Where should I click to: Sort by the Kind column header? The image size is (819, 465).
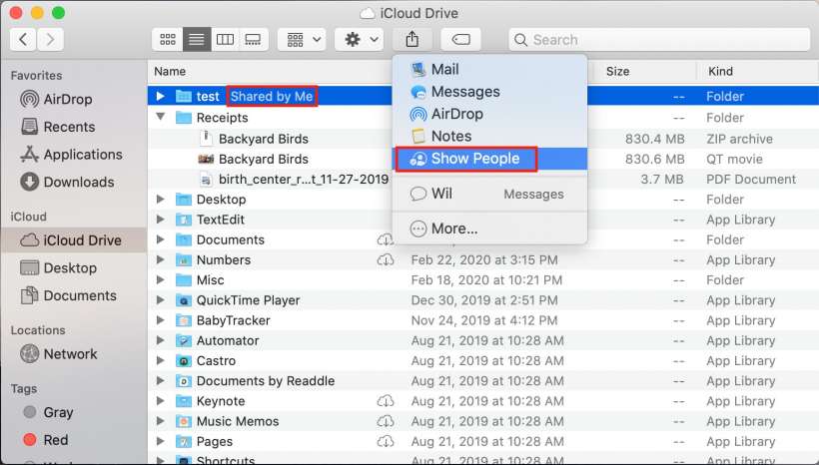(721, 72)
